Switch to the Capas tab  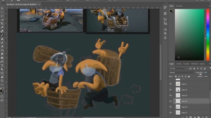[x=171, y=64]
